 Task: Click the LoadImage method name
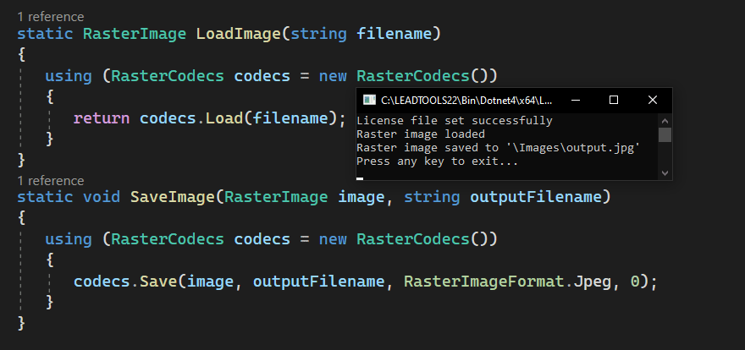[x=238, y=34]
